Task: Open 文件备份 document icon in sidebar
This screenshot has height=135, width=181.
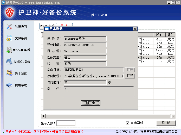Action: pyautogui.click(x=9, y=38)
